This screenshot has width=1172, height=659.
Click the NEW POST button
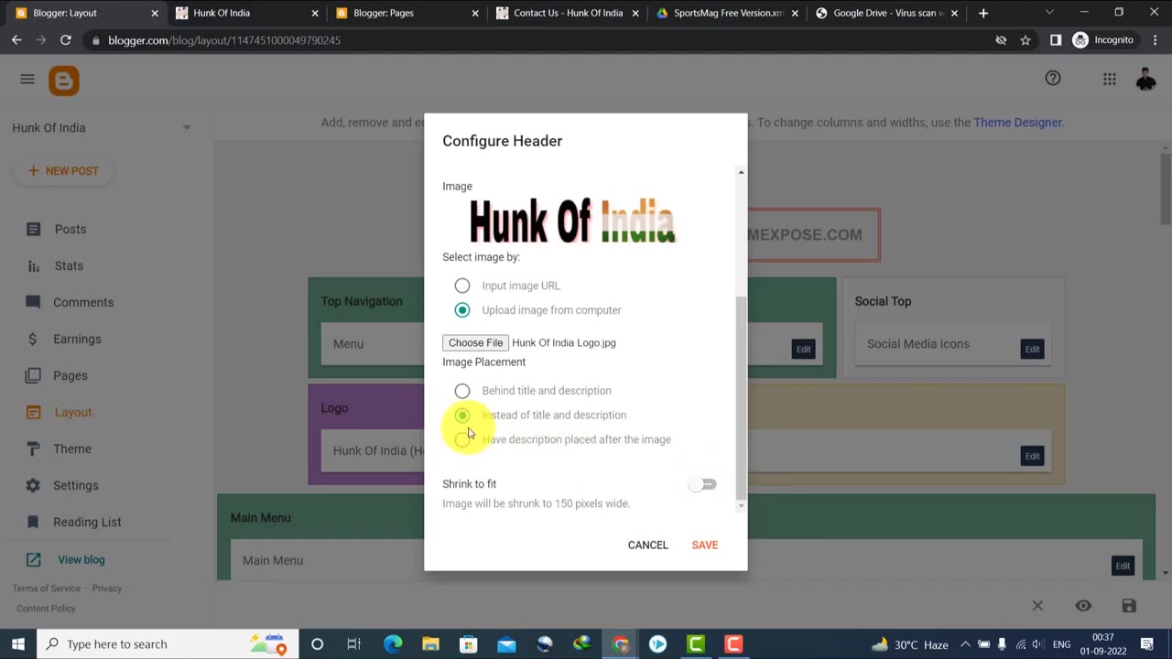click(x=63, y=171)
